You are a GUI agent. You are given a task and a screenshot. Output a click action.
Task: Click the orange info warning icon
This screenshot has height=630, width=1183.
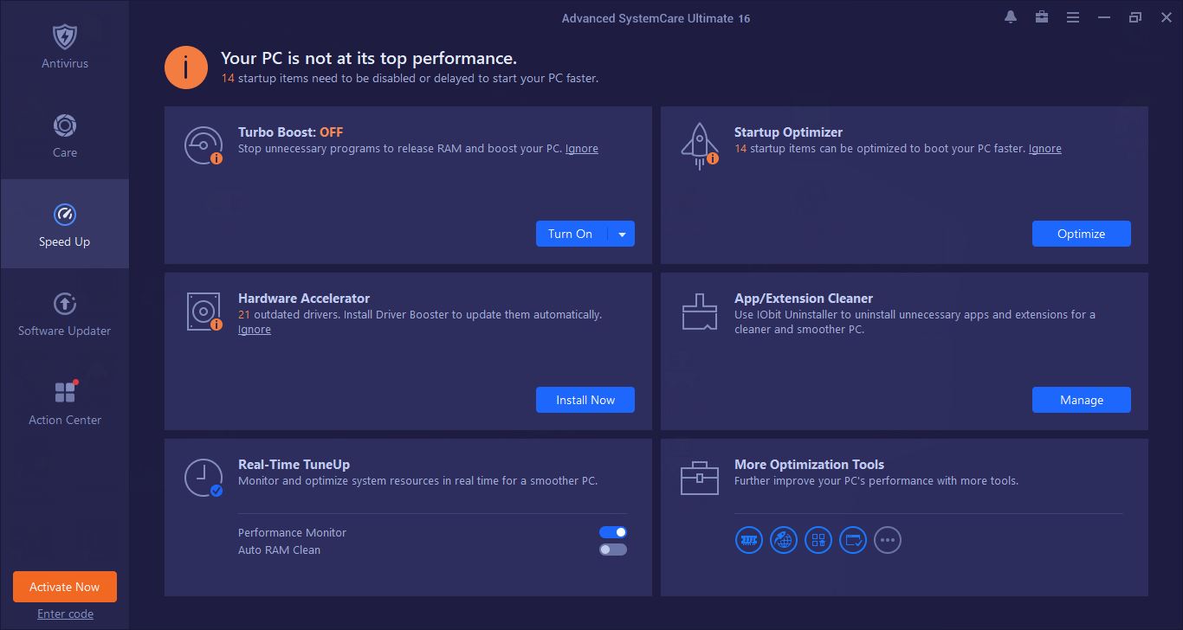[x=186, y=67]
